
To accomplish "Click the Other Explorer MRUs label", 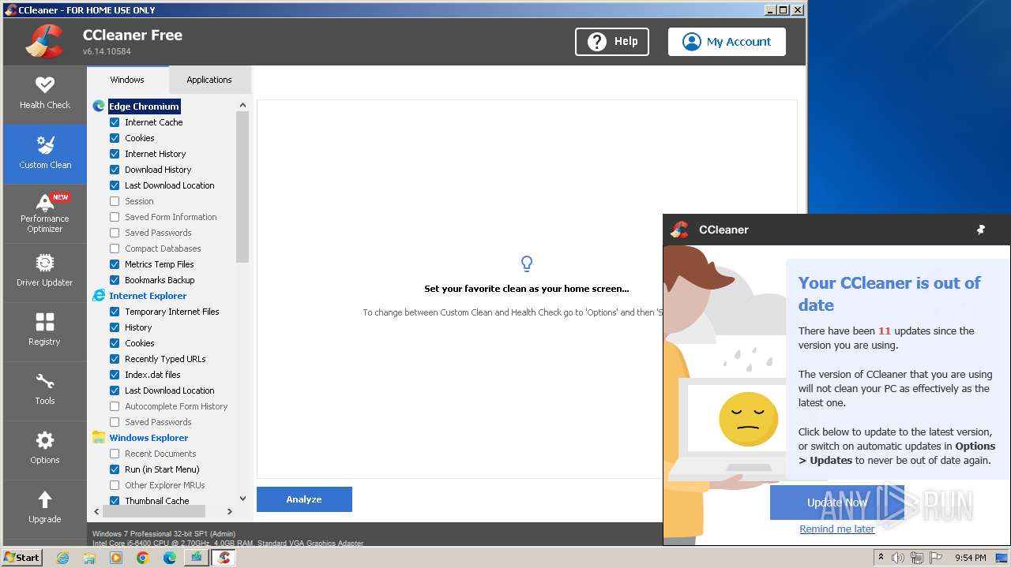I will point(165,485).
